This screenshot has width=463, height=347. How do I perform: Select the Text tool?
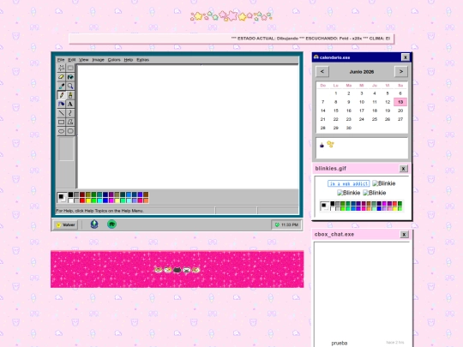pyautogui.click(x=70, y=104)
